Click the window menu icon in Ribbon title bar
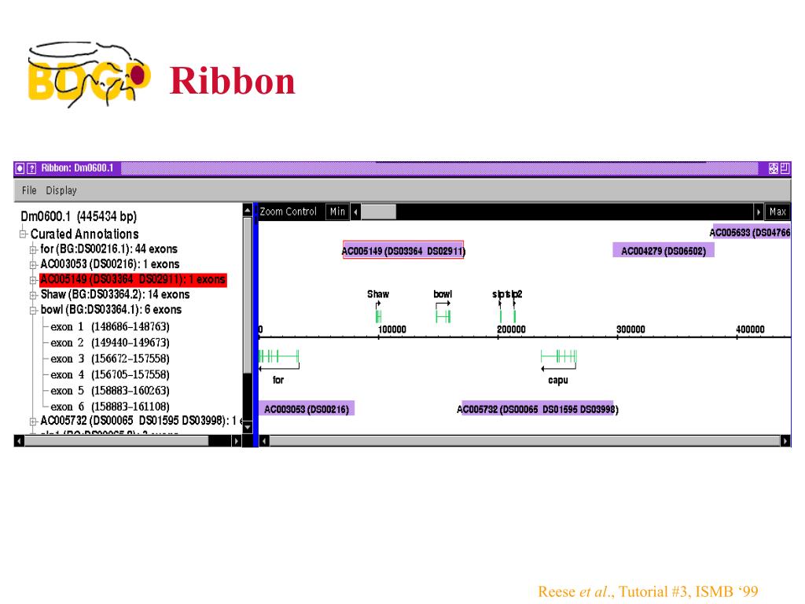The height and width of the screenshot is (604, 805). click(20, 168)
